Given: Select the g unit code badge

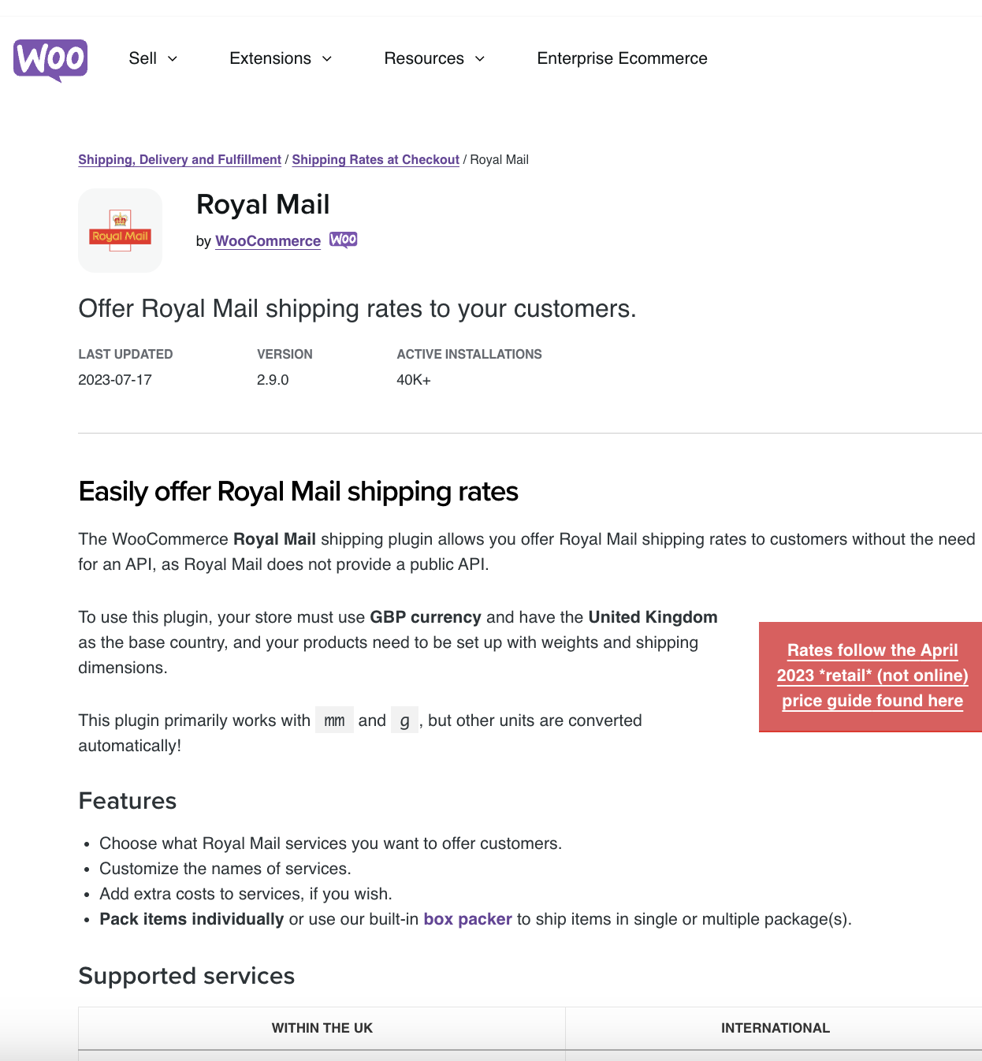Looking at the screenshot, I should pos(404,720).
